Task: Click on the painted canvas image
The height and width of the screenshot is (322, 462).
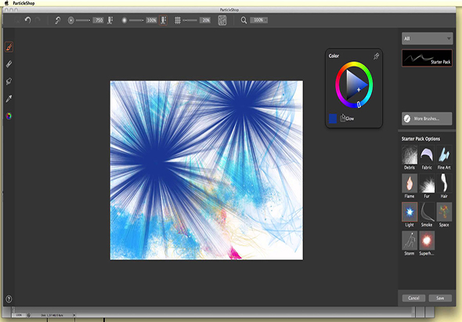Action: click(207, 170)
